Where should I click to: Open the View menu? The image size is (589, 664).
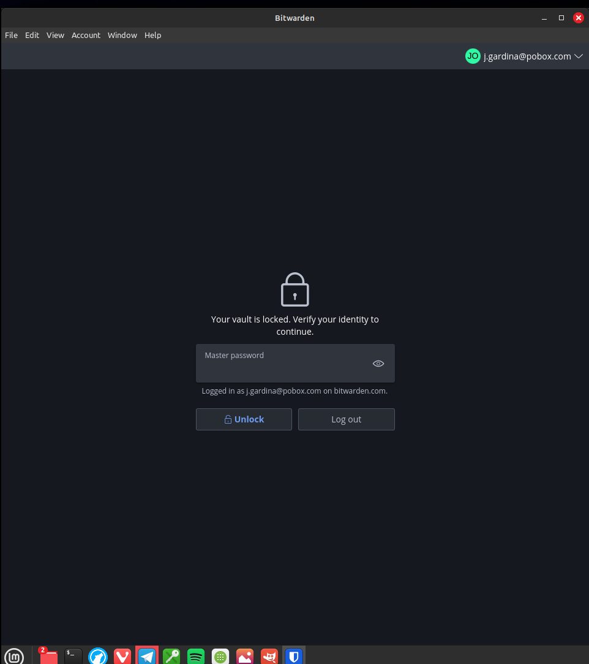click(x=55, y=35)
